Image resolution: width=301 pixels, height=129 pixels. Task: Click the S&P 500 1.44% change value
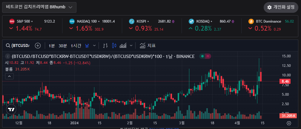(24, 29)
